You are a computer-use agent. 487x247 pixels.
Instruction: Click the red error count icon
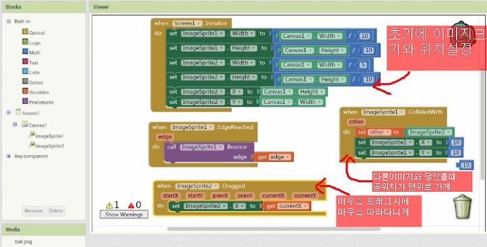click(x=131, y=205)
